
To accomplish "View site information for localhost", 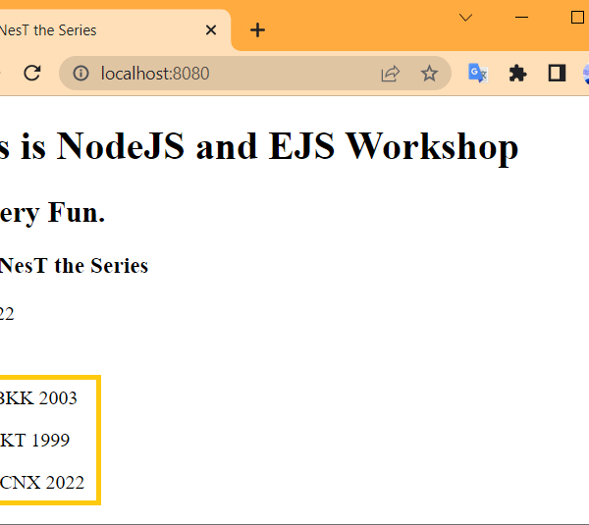I will pyautogui.click(x=81, y=74).
